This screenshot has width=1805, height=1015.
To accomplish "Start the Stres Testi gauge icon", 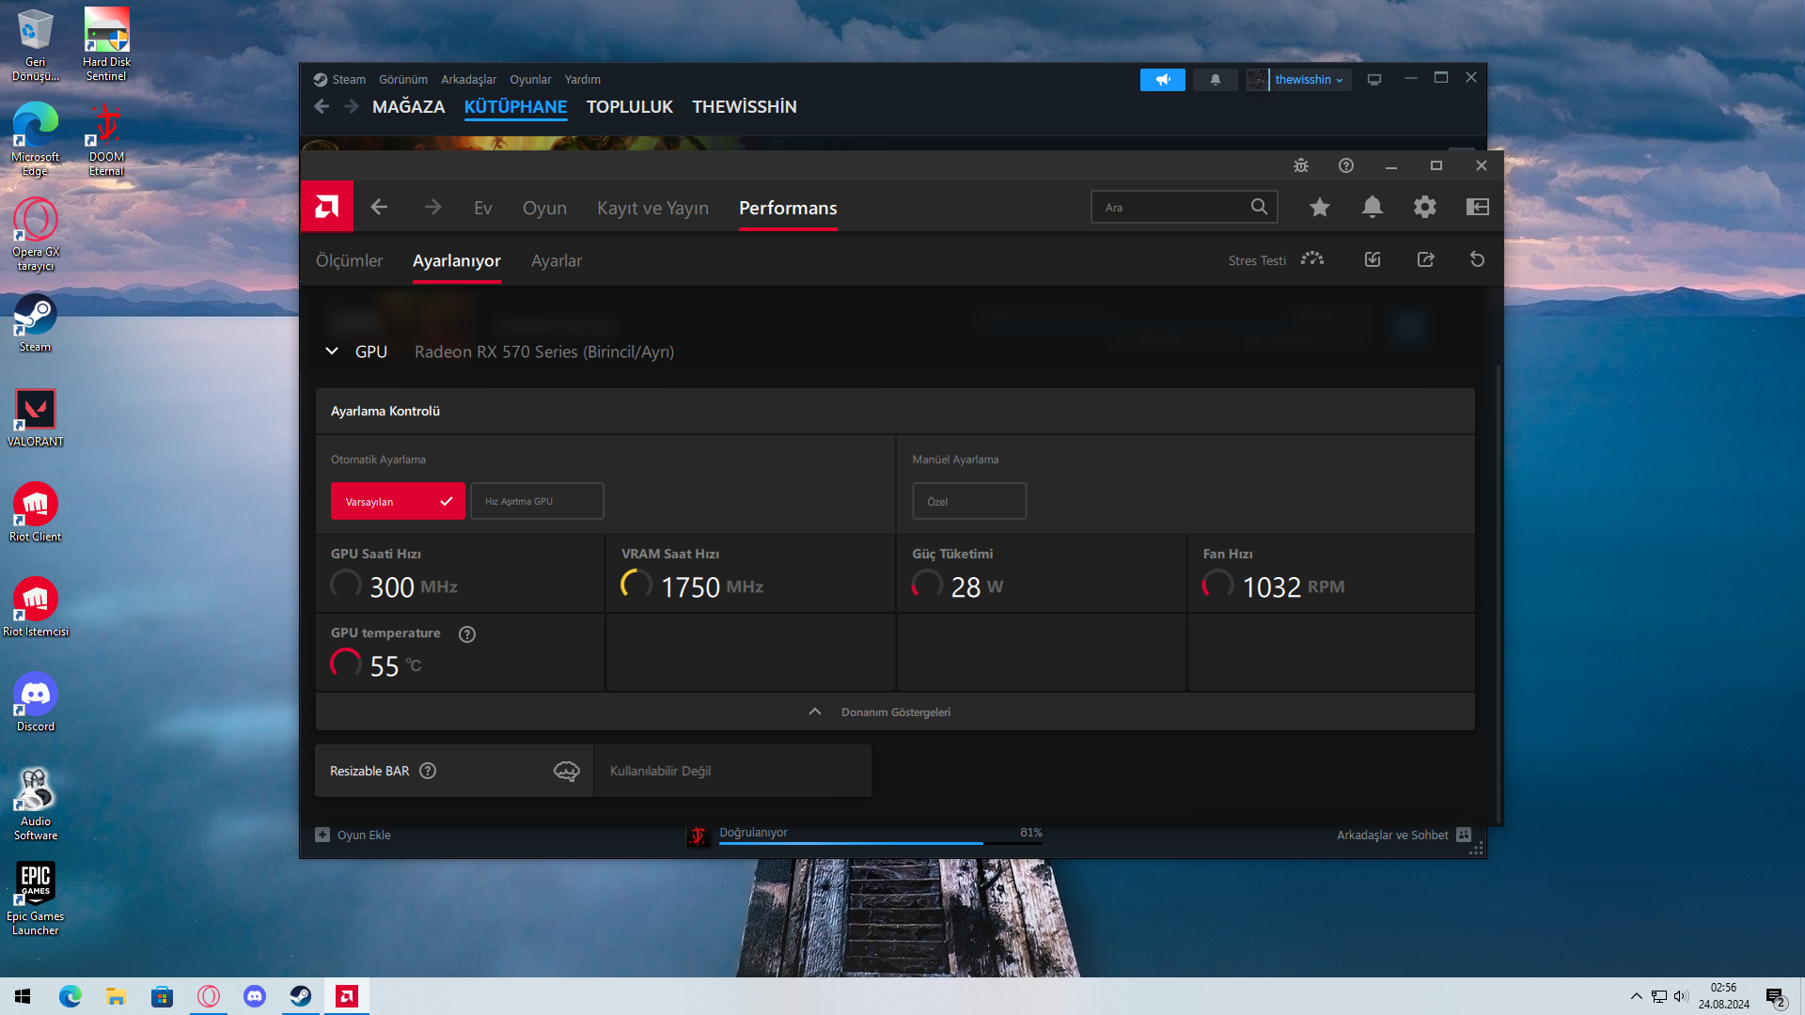I will [x=1312, y=259].
